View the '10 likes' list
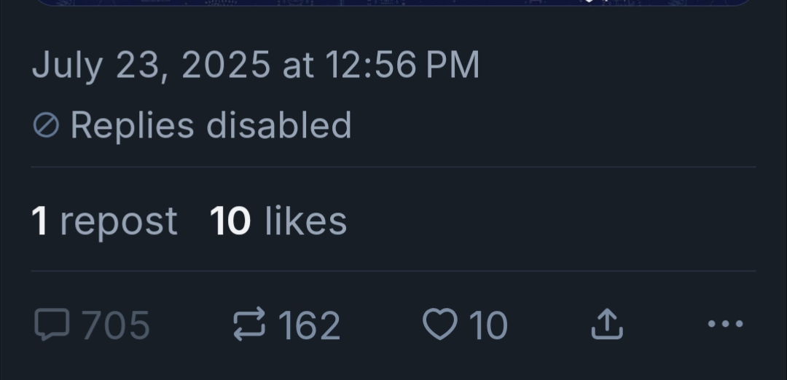This screenshot has height=380, width=787. pos(278,221)
